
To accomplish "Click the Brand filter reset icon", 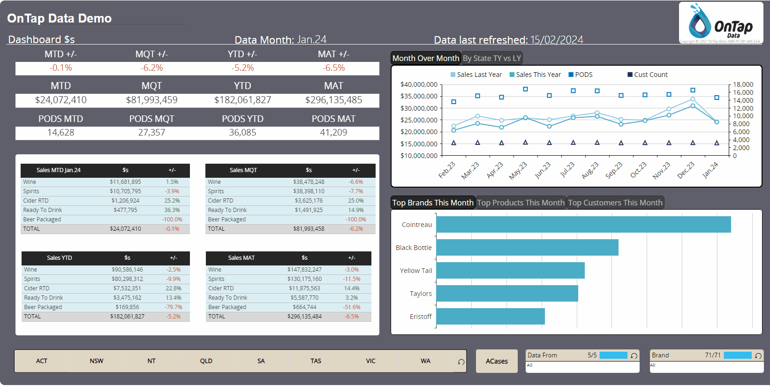I will click(x=758, y=356).
